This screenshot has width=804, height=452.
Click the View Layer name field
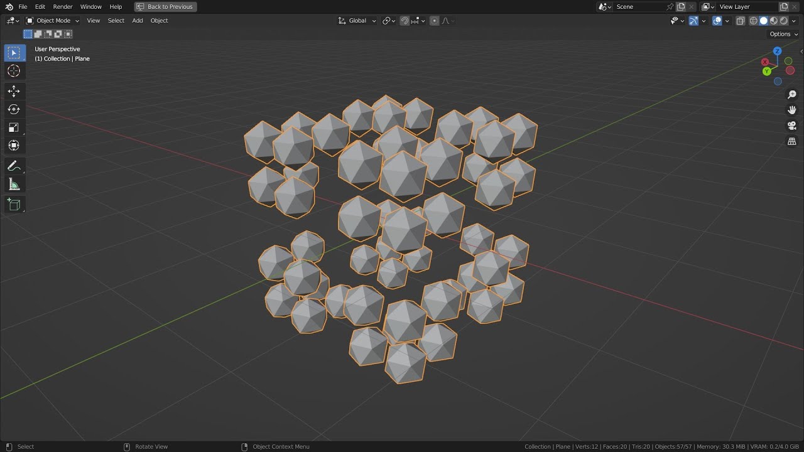(747, 6)
